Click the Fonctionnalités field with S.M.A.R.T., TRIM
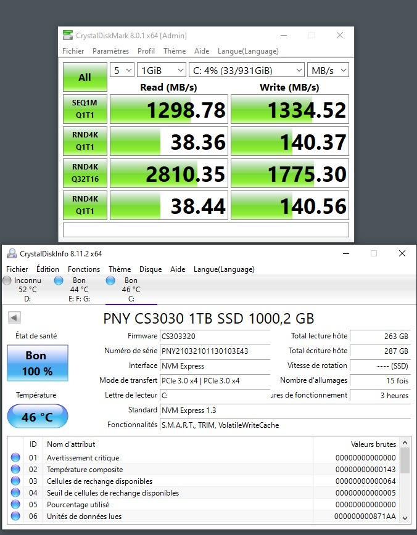Viewport: 417px width, 535px height. click(285, 425)
